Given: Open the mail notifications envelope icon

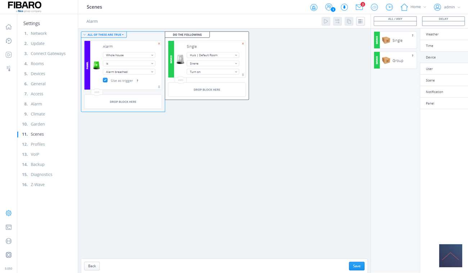Looking at the screenshot, I should (360, 7).
